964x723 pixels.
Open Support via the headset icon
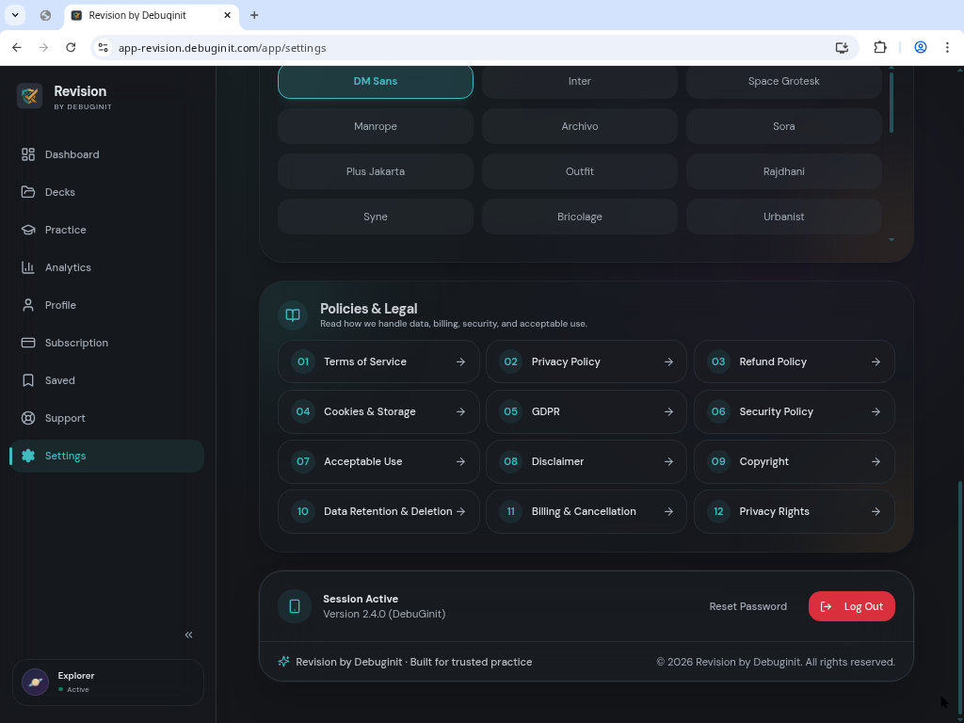coord(27,418)
